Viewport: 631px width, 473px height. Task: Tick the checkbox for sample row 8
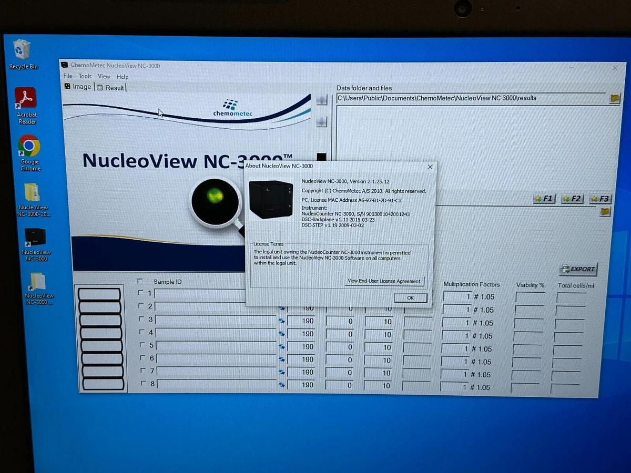pyautogui.click(x=143, y=384)
